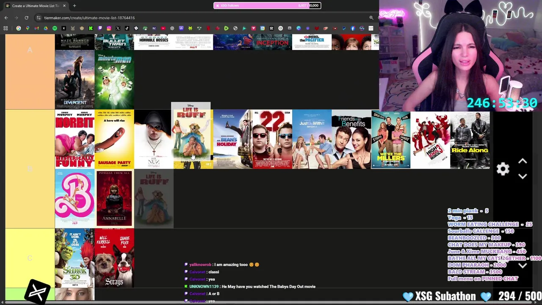Select the Strays movie poster

click(114, 258)
